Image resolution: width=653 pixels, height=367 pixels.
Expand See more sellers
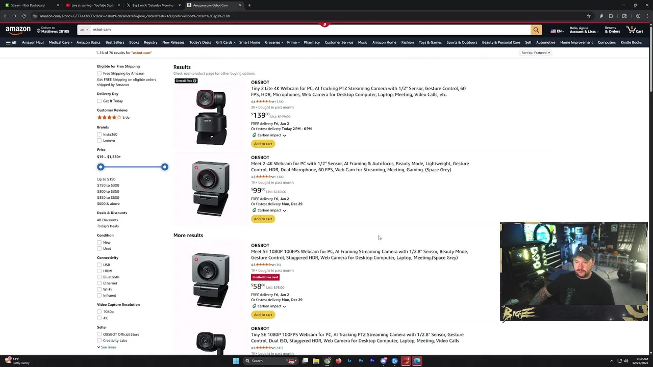click(x=107, y=347)
